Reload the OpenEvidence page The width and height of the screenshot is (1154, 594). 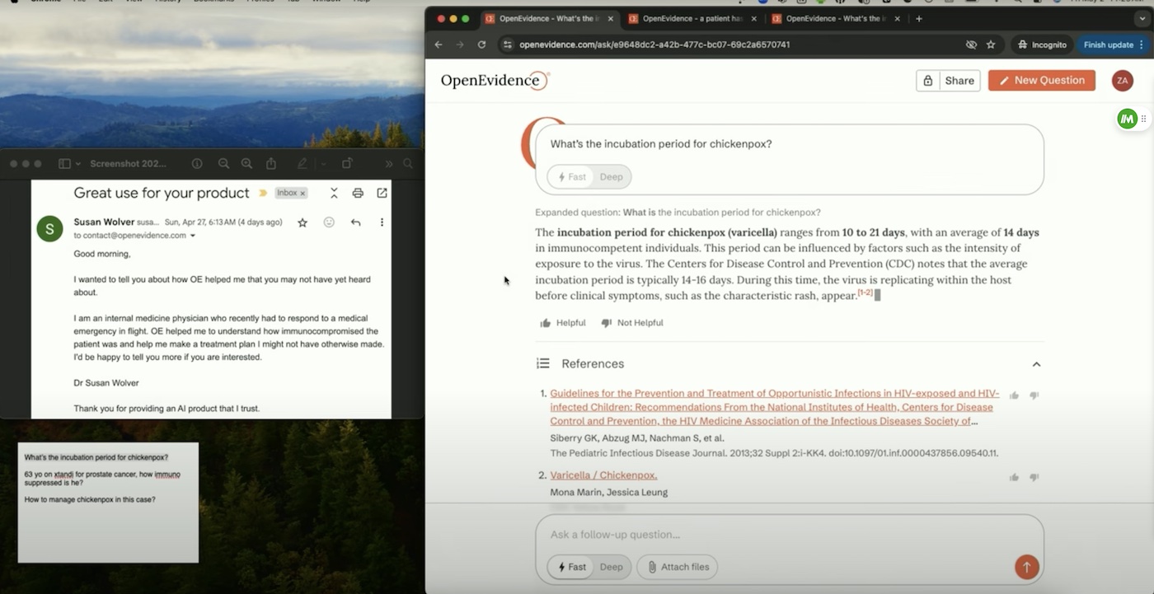[x=481, y=44]
